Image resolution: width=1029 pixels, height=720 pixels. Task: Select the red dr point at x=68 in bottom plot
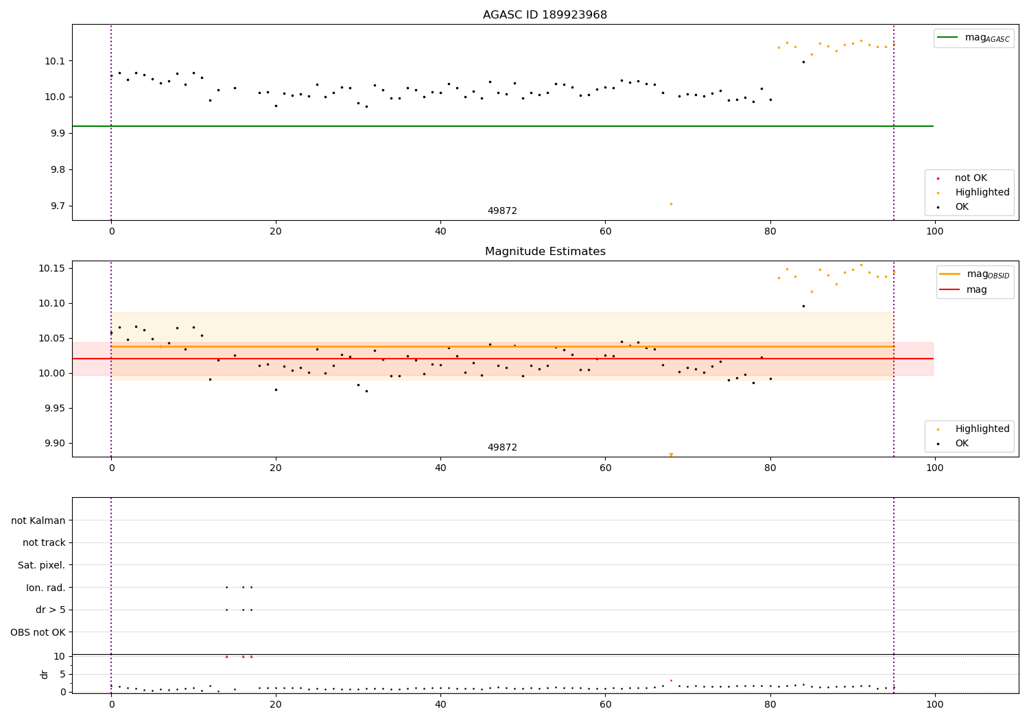click(671, 680)
